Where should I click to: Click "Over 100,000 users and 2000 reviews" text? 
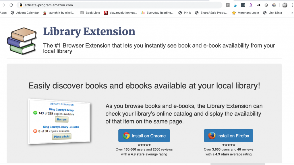click(x=144, y=150)
